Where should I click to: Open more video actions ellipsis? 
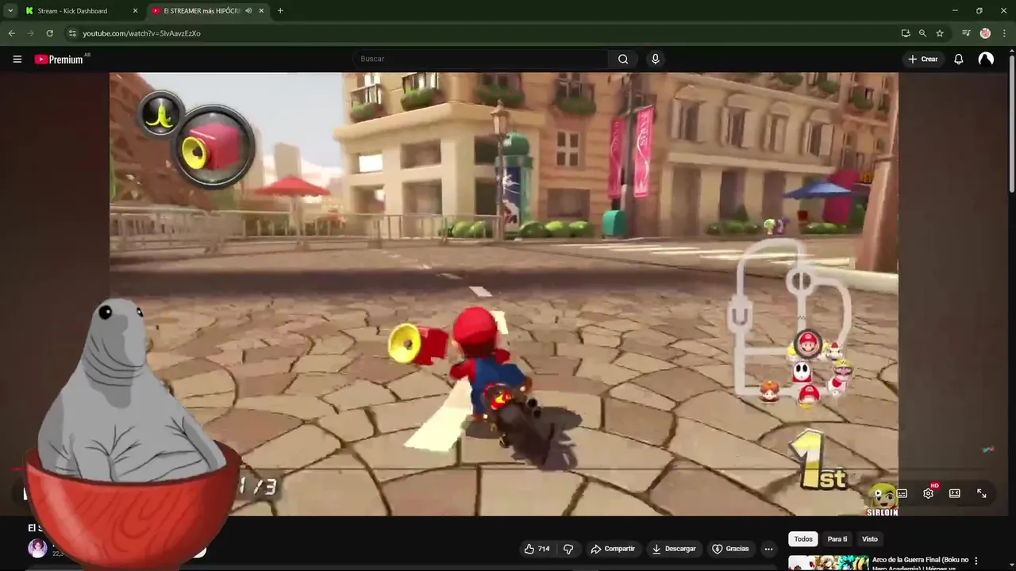[x=768, y=549]
